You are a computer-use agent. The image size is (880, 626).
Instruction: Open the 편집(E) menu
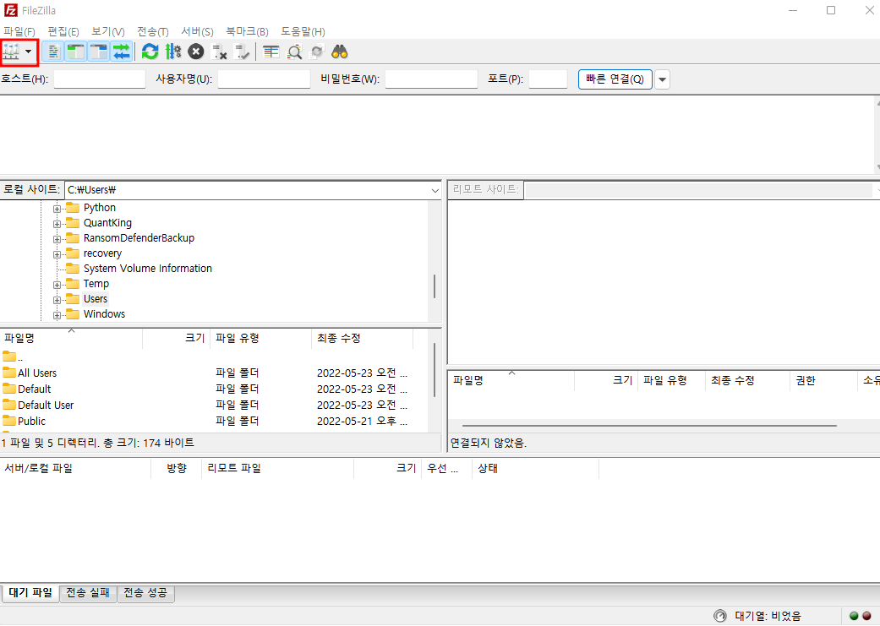click(63, 32)
